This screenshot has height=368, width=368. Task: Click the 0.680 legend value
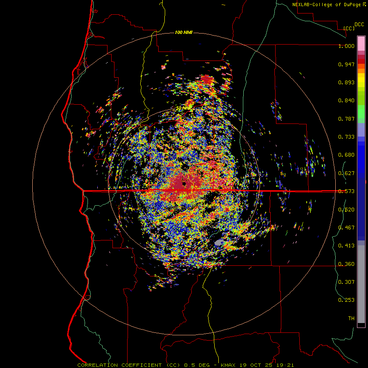346,155
